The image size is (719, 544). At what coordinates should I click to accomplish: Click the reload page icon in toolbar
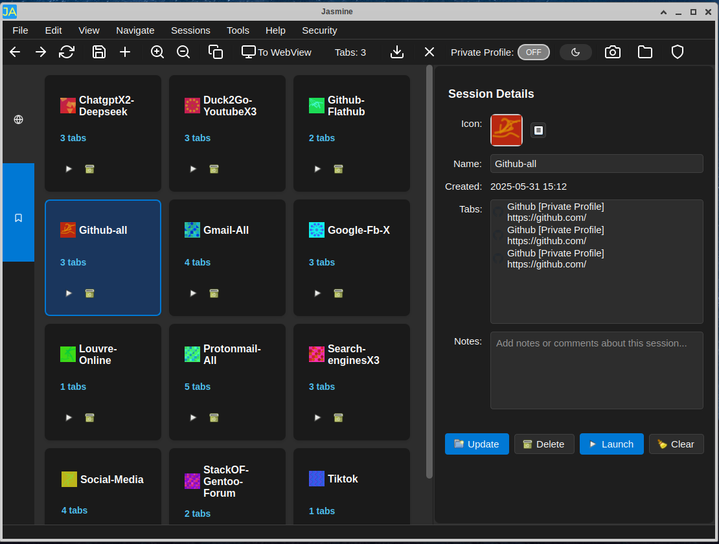[x=67, y=52]
